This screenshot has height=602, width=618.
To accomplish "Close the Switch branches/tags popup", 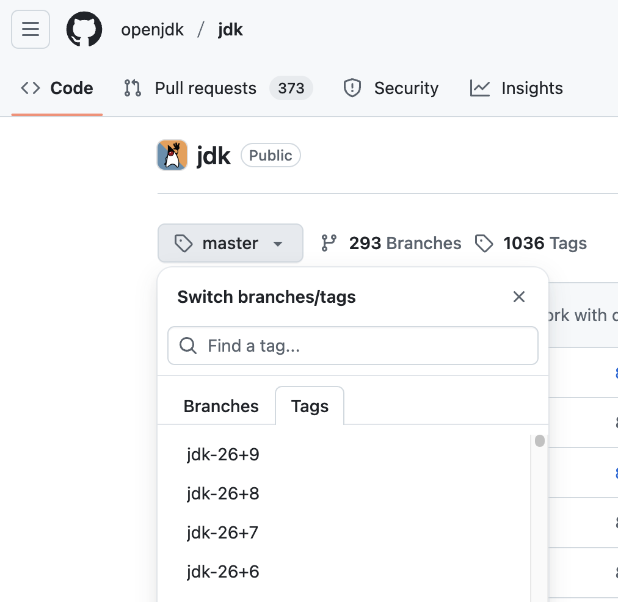I will click(x=519, y=297).
